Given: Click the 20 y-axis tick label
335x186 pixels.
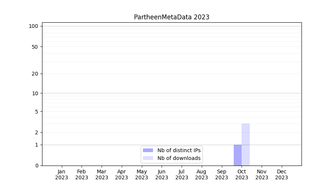Looking at the screenshot, I should click(35, 74).
